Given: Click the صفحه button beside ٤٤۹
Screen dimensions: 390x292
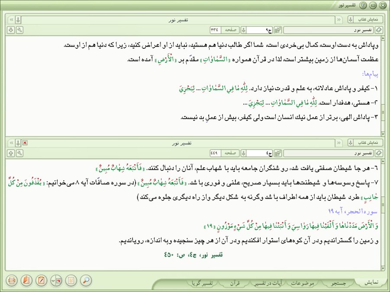Looking at the screenshot, I should tap(230, 153).
